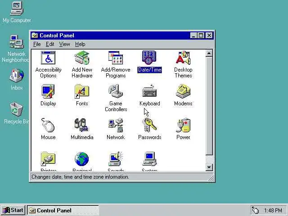The width and height of the screenshot is (288, 216).
Task: Open the Keyboard settings icon
Action: click(x=149, y=91)
